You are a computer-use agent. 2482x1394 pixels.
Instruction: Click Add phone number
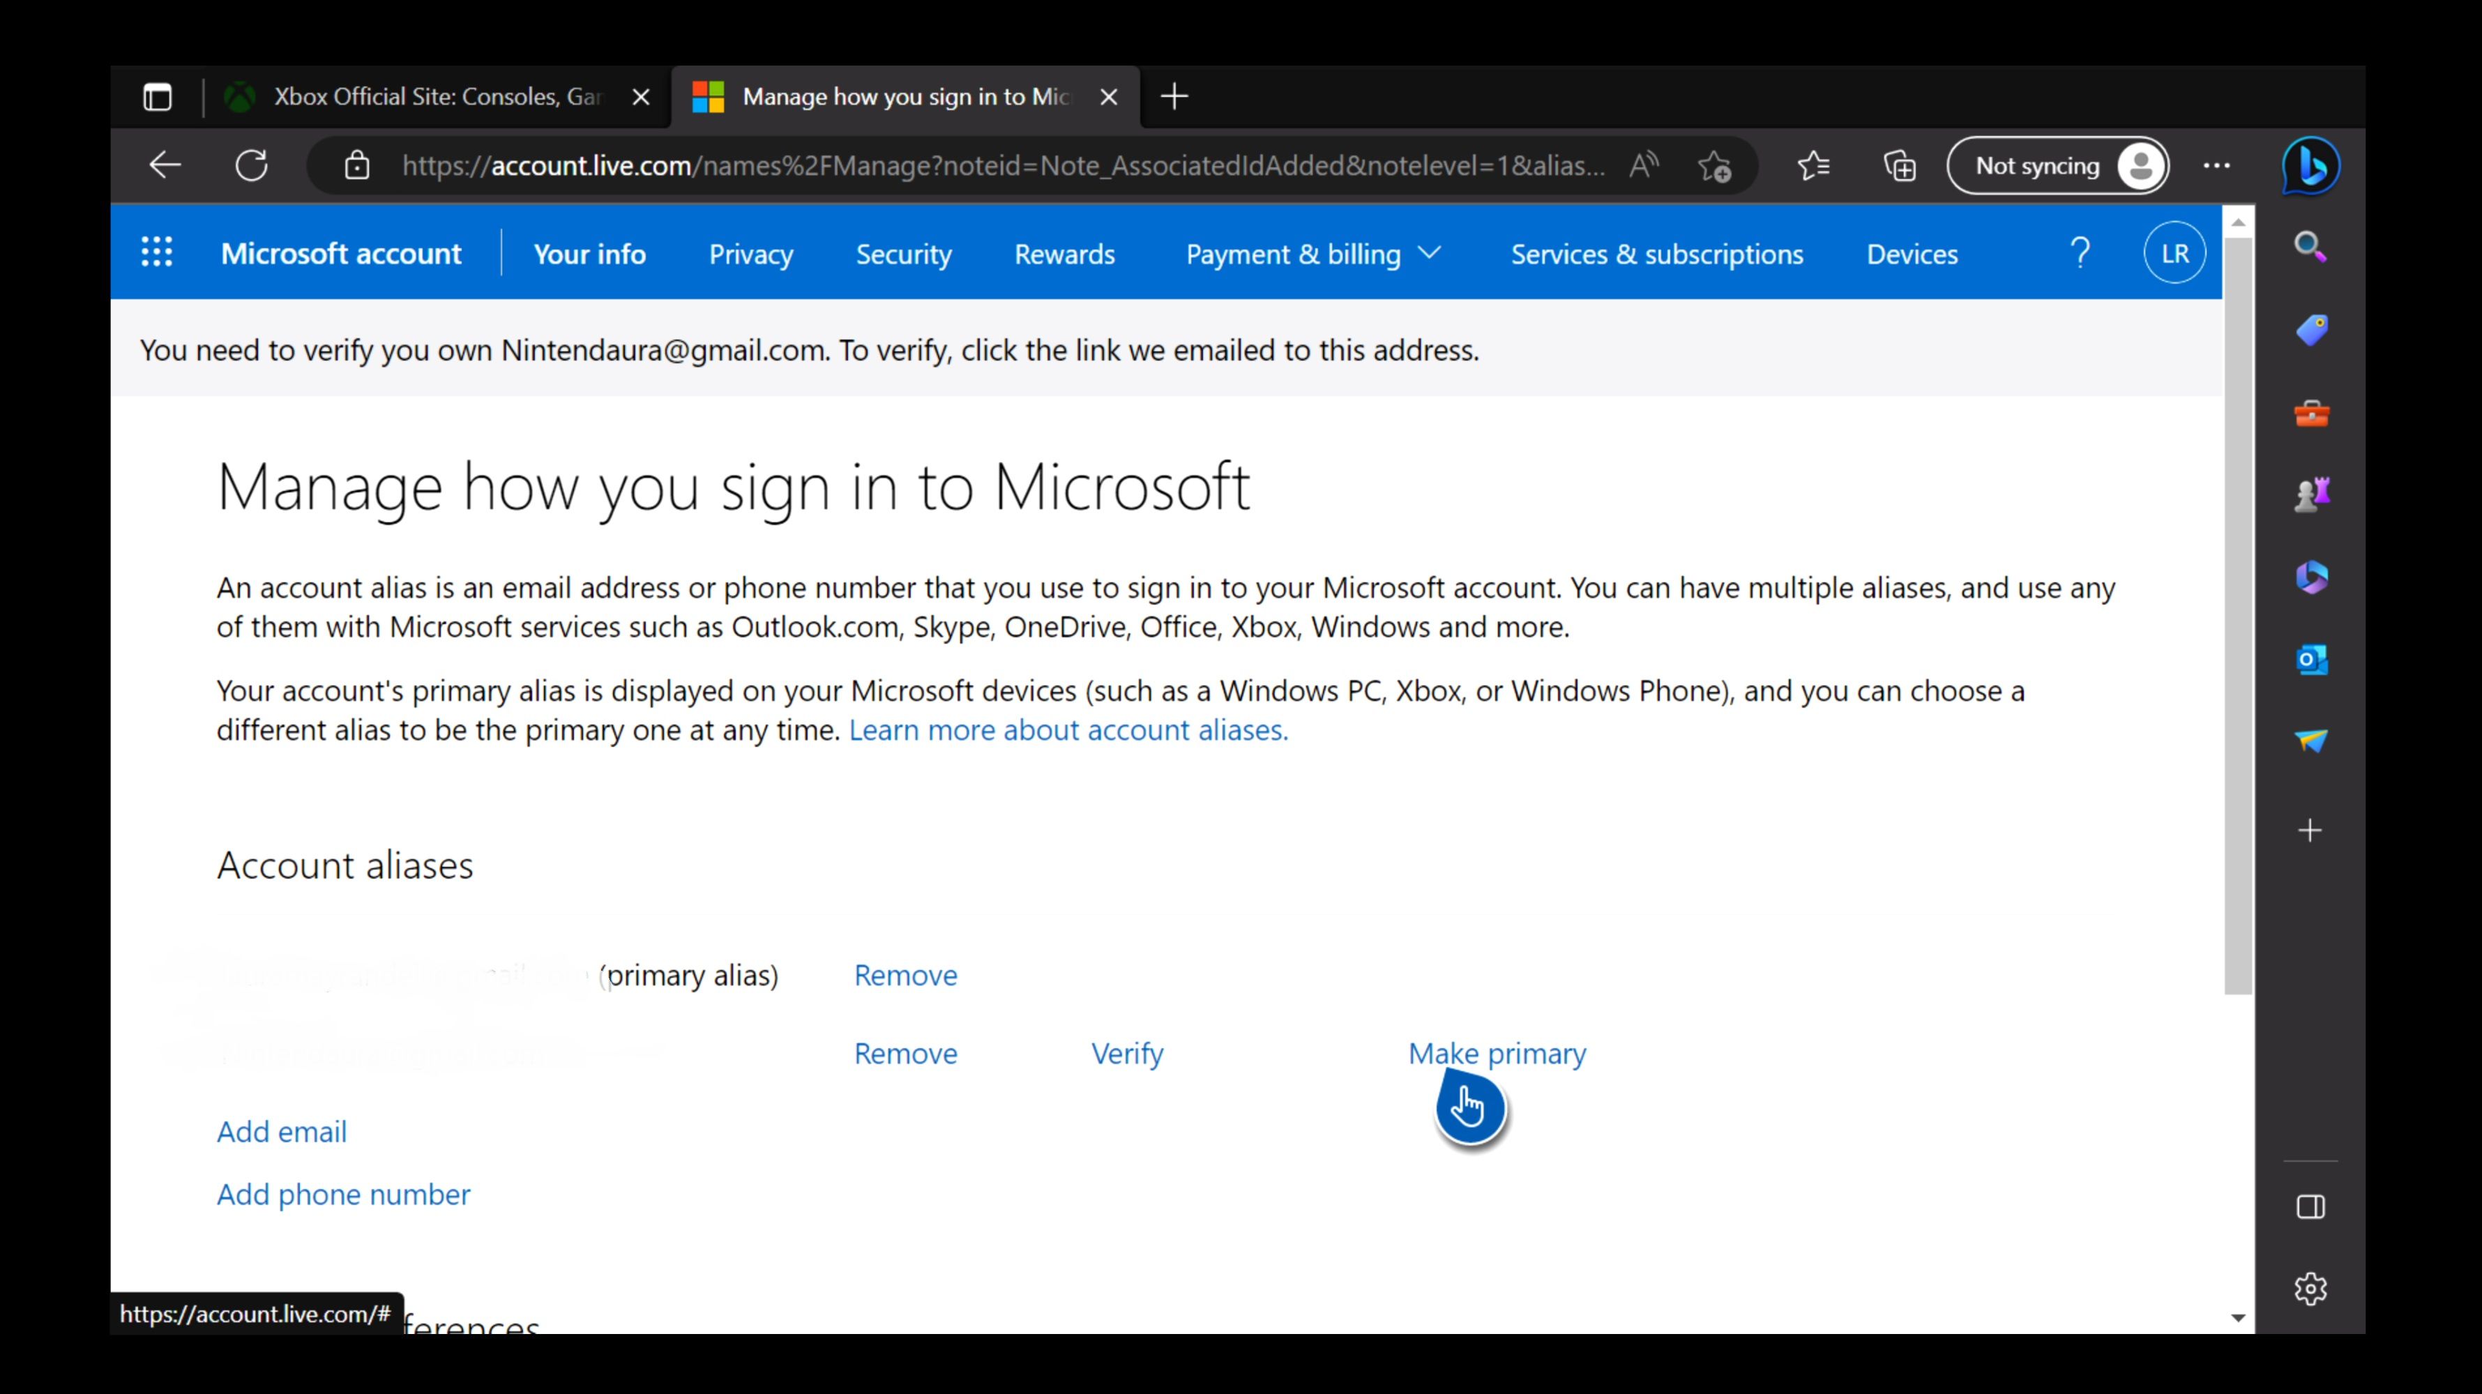343,1194
